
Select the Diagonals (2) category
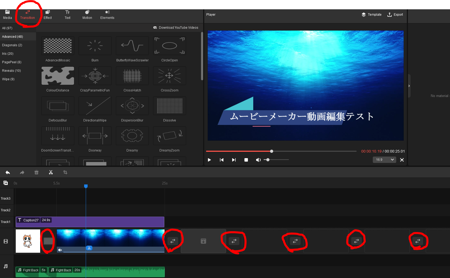click(x=12, y=45)
